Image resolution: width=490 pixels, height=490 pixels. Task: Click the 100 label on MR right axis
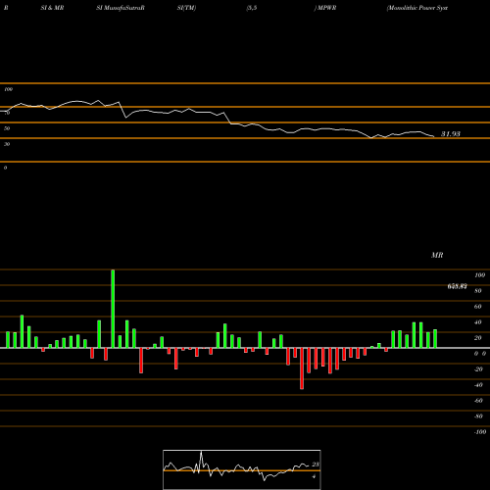479,275
